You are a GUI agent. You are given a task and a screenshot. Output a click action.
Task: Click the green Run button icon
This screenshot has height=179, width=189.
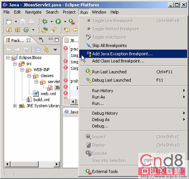(58, 21)
